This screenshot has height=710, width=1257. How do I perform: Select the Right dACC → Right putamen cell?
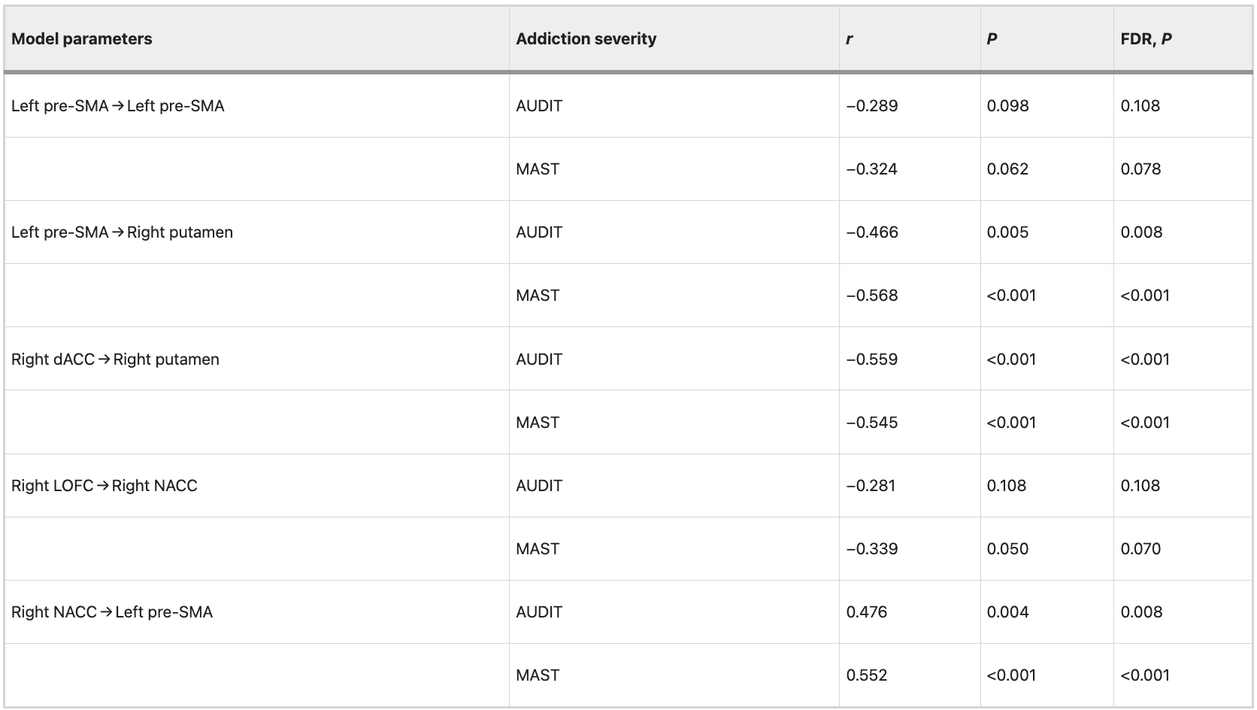116,360
